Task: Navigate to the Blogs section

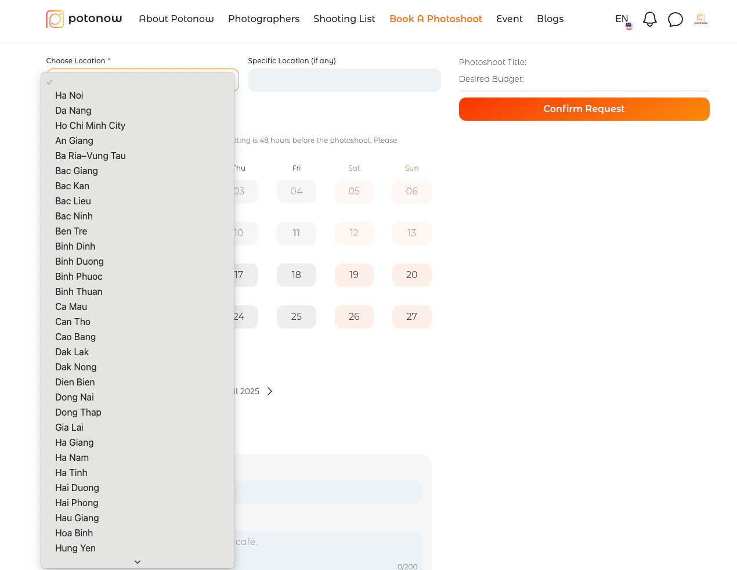Action: [550, 19]
